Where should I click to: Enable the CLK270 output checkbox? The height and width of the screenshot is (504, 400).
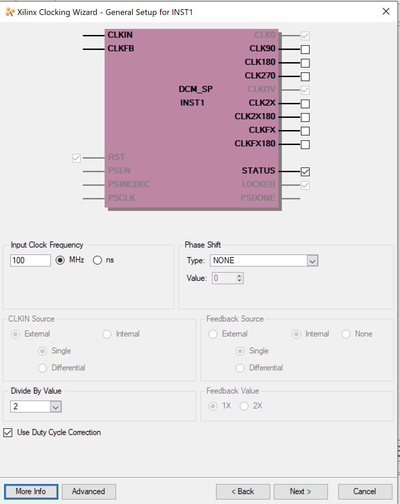pyautogui.click(x=305, y=77)
